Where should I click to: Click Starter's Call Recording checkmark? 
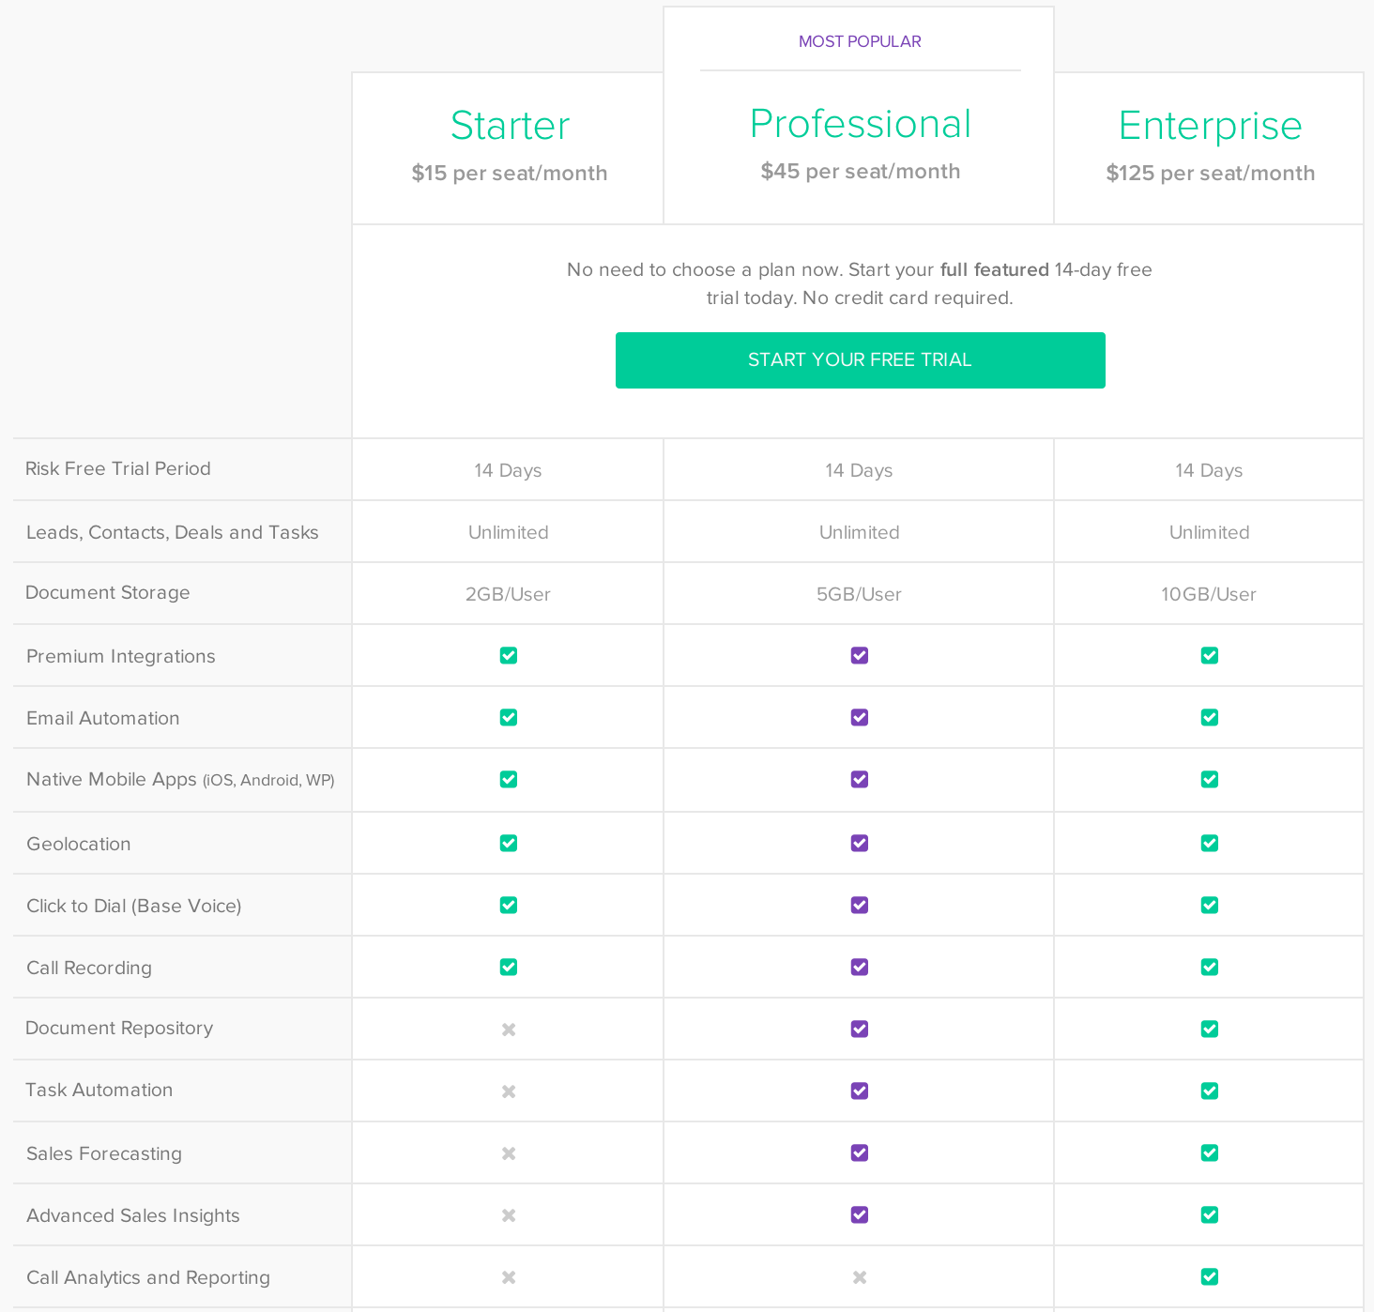(x=509, y=967)
